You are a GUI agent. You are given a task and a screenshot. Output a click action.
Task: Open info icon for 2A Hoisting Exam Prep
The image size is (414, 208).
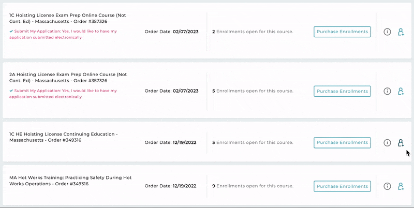point(387,92)
